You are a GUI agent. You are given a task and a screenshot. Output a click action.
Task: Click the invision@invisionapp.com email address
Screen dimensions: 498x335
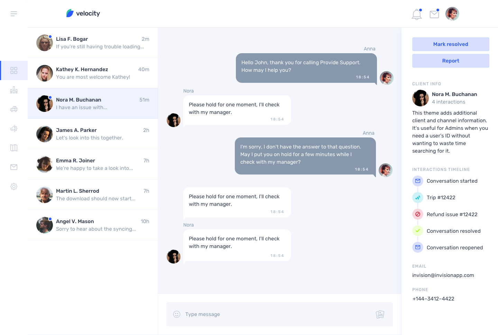pos(443,275)
